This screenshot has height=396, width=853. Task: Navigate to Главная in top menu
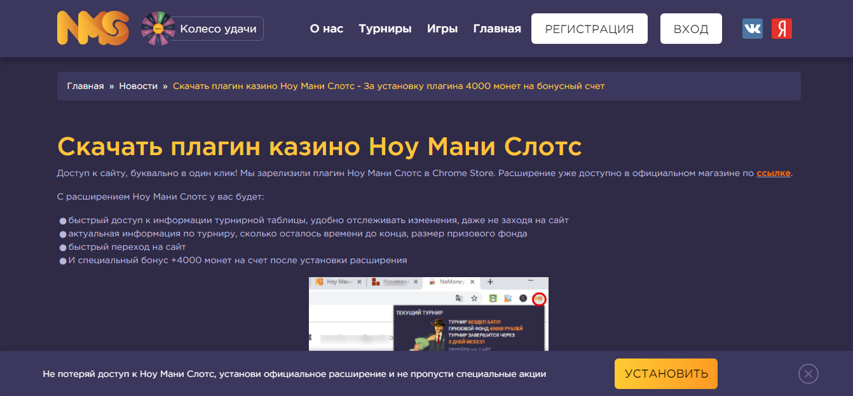[497, 29]
